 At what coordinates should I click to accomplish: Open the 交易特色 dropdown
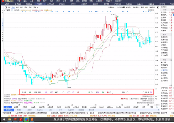(112, 7)
